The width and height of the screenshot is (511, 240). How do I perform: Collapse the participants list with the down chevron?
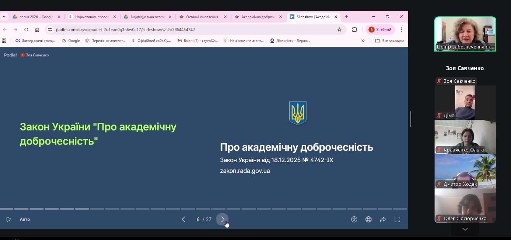click(x=465, y=229)
